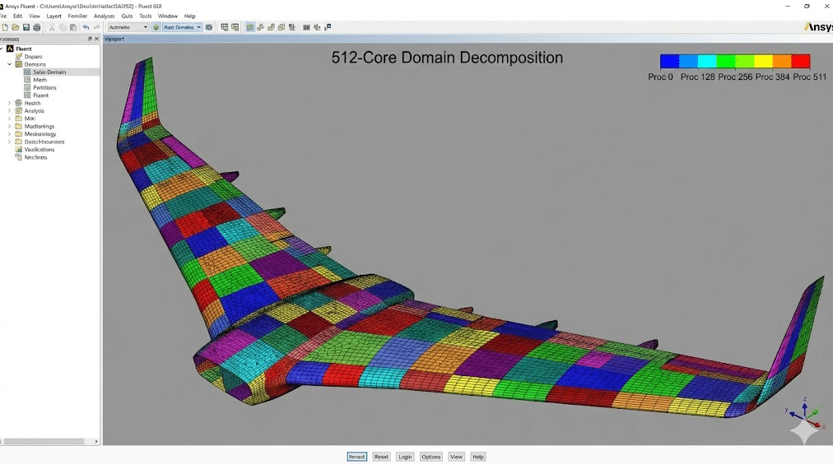Click the float/undock panel icon beside the close button
Image resolution: width=833 pixels, height=469 pixels.
90,39
